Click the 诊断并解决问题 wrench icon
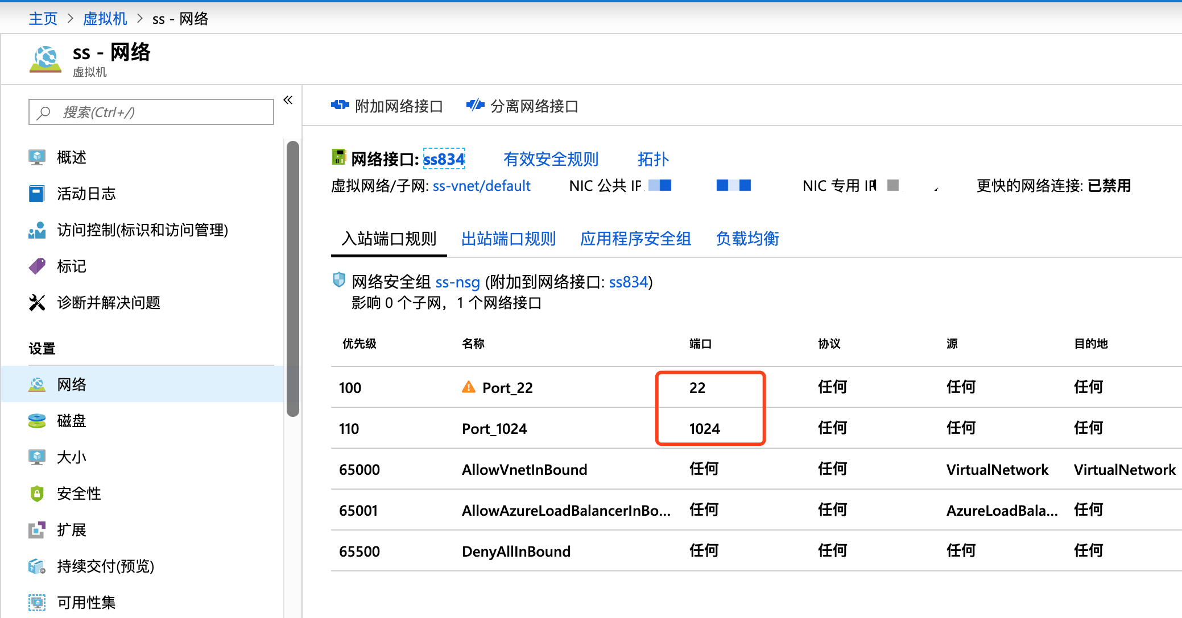Screen dimensions: 1182x618 point(37,302)
